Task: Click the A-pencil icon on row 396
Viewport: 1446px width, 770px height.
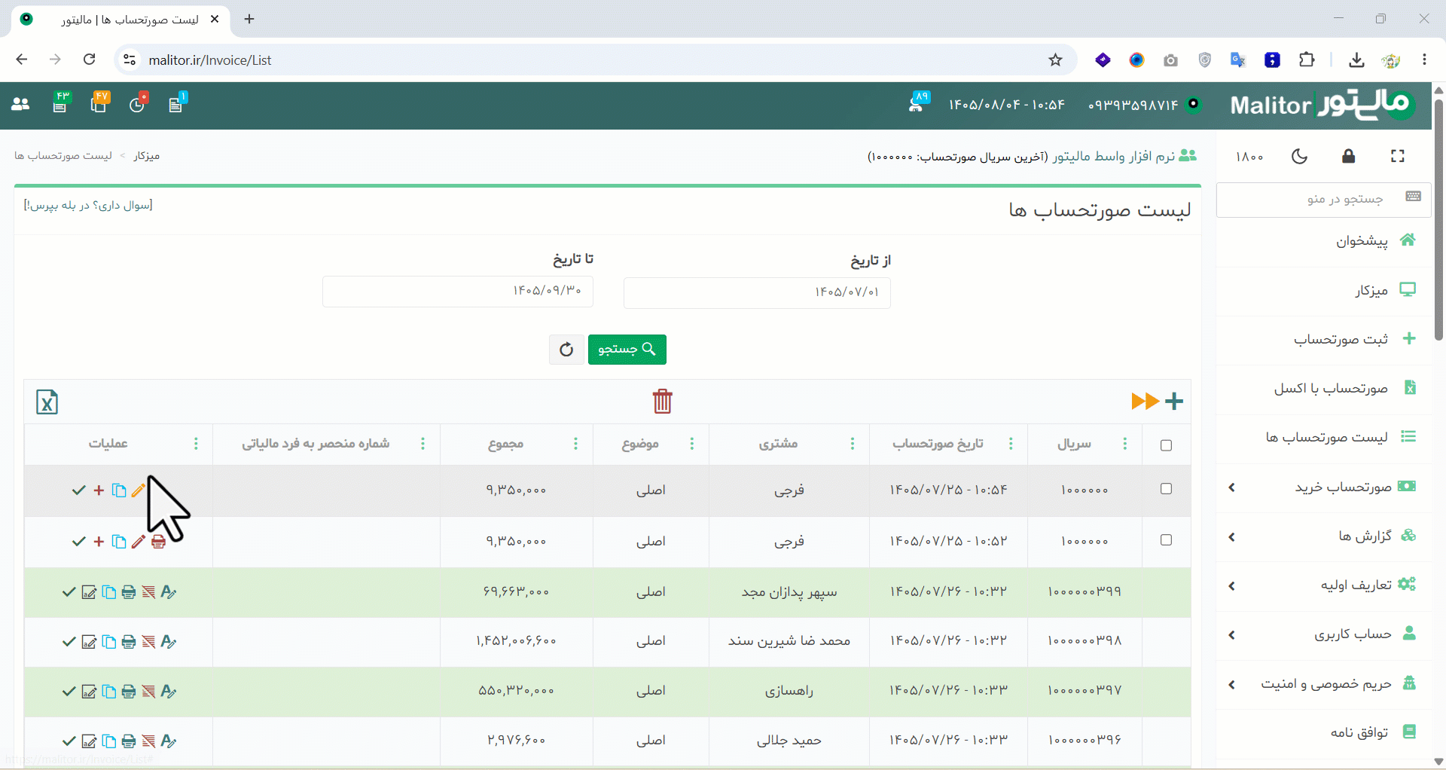Action: point(169,741)
